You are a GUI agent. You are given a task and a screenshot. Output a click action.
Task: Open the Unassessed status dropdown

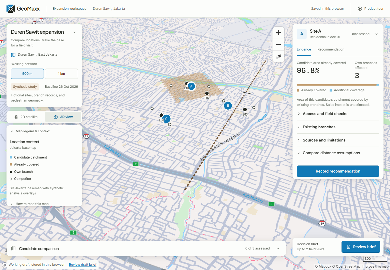tap(364, 34)
